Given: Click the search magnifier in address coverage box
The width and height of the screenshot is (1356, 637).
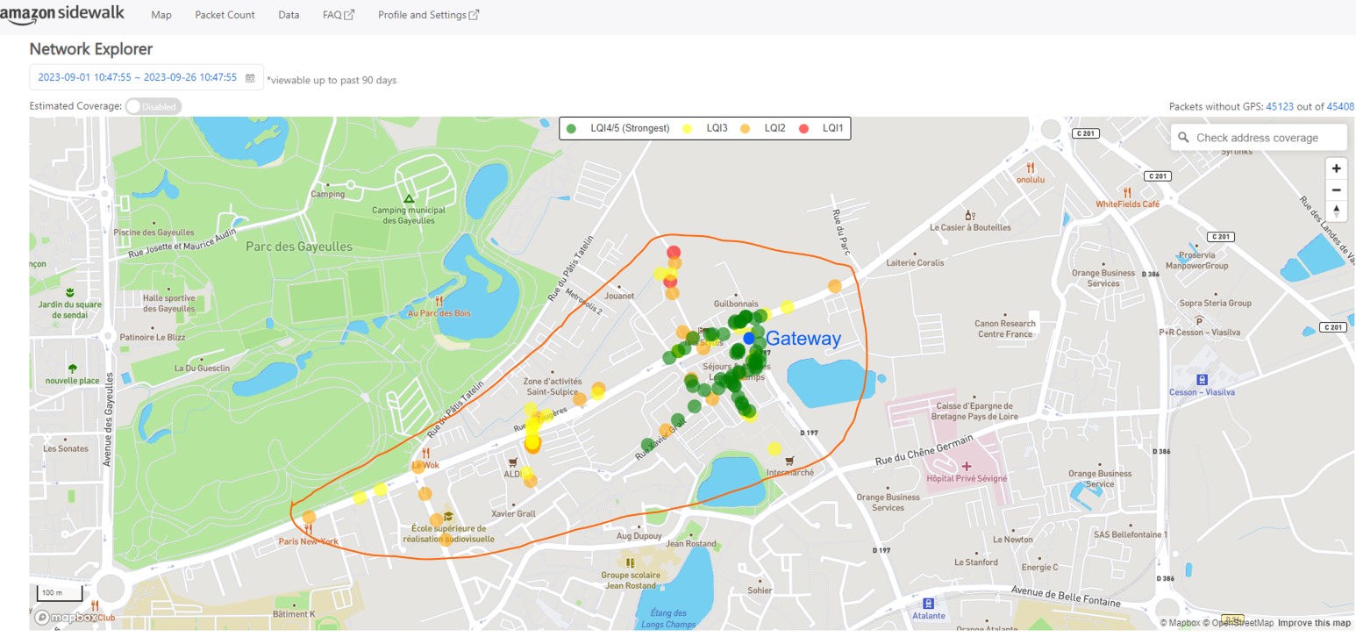Looking at the screenshot, I should coord(1183,138).
